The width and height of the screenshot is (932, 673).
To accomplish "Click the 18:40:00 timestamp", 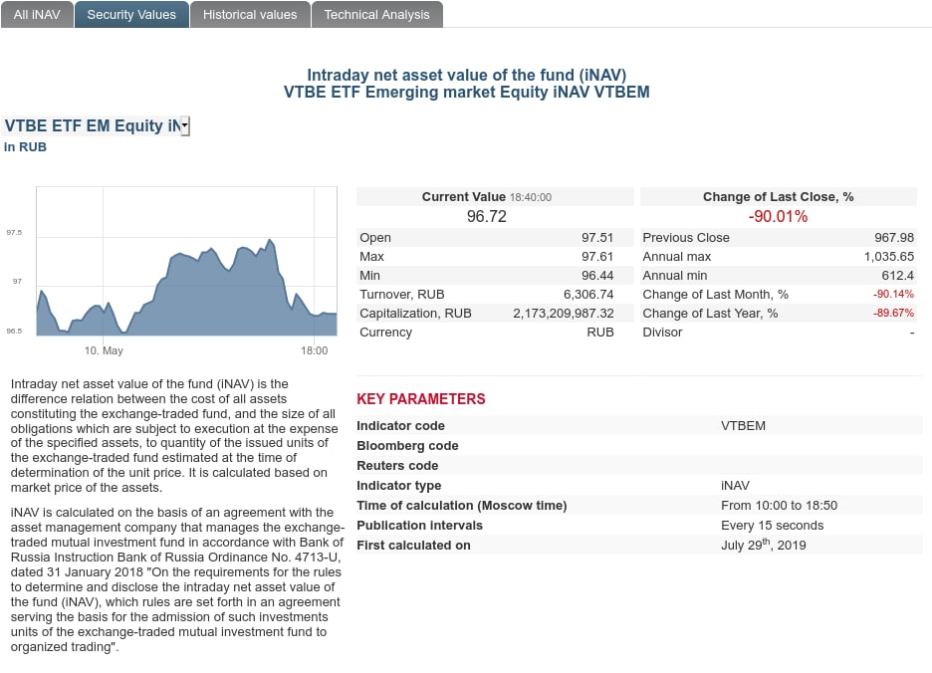I will 530,197.
